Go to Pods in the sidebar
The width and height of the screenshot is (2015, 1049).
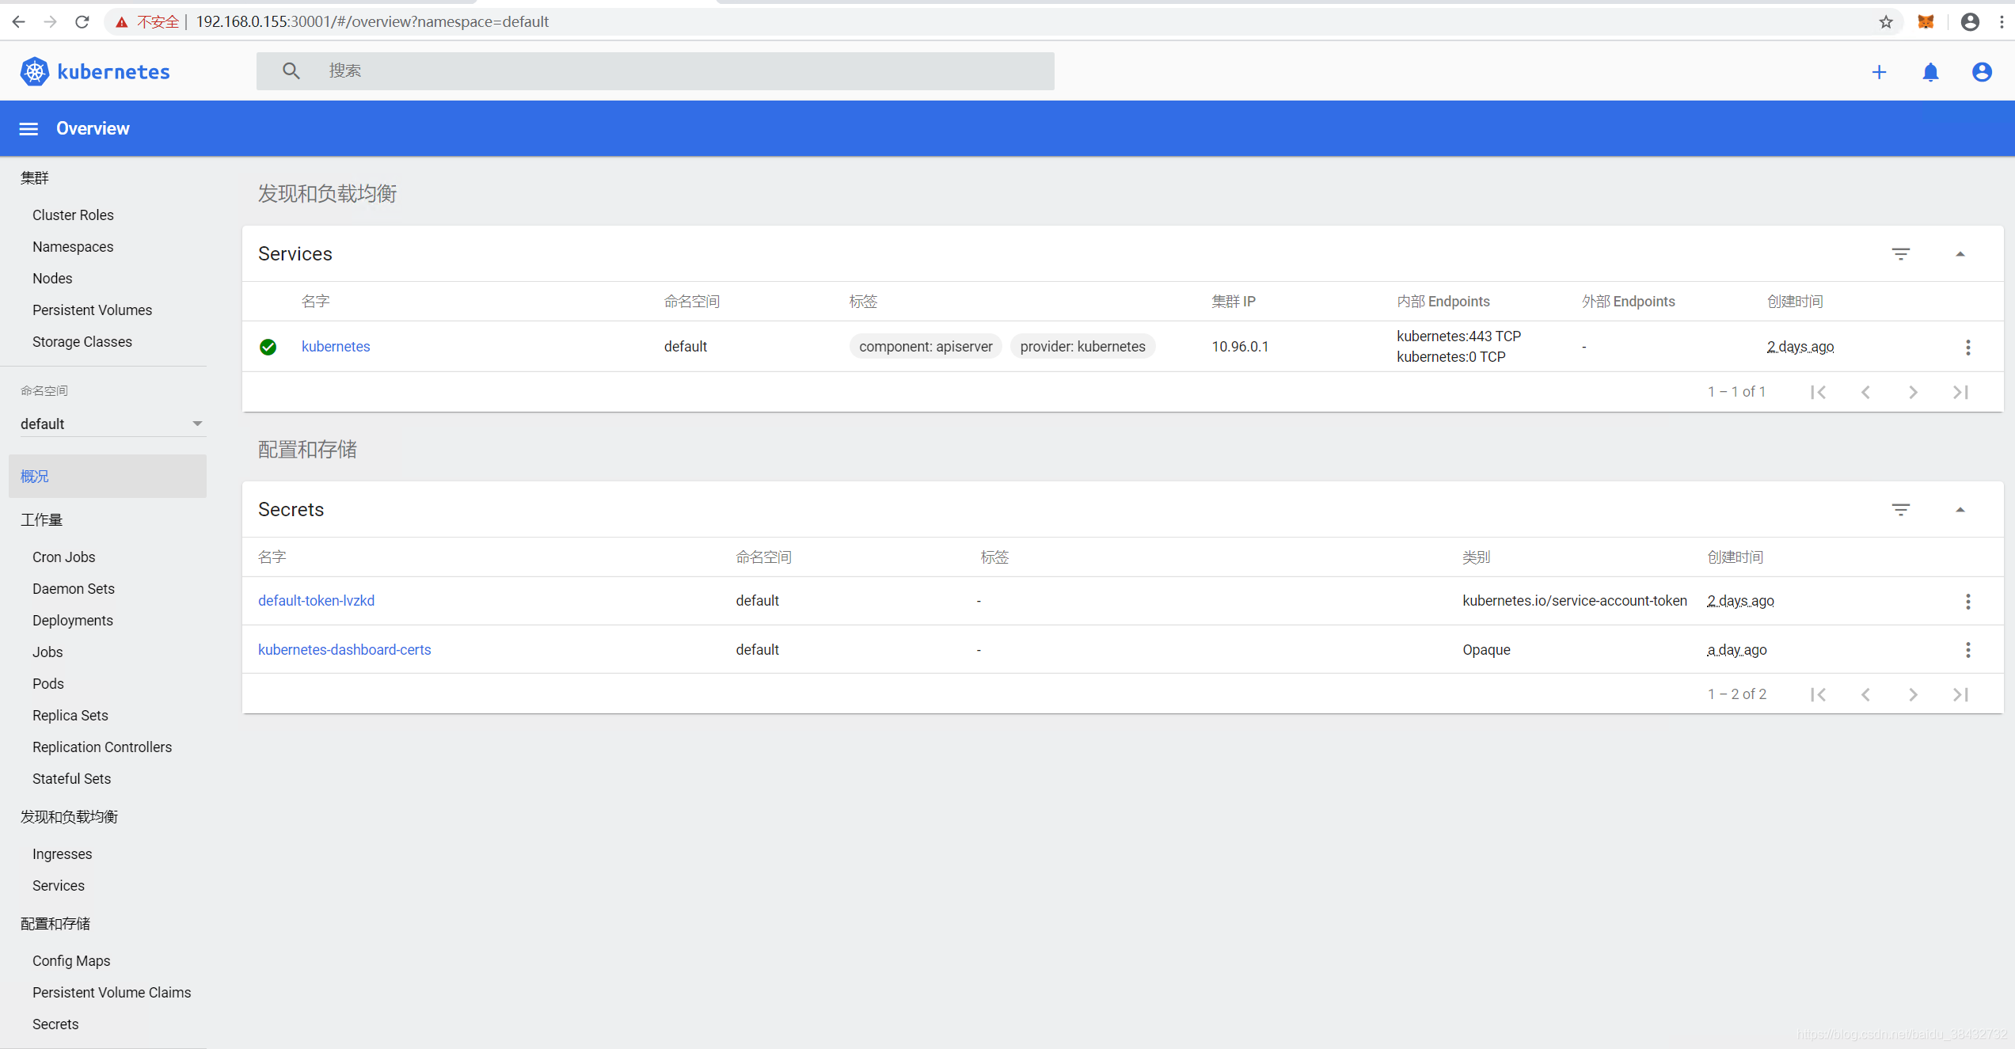pos(48,683)
